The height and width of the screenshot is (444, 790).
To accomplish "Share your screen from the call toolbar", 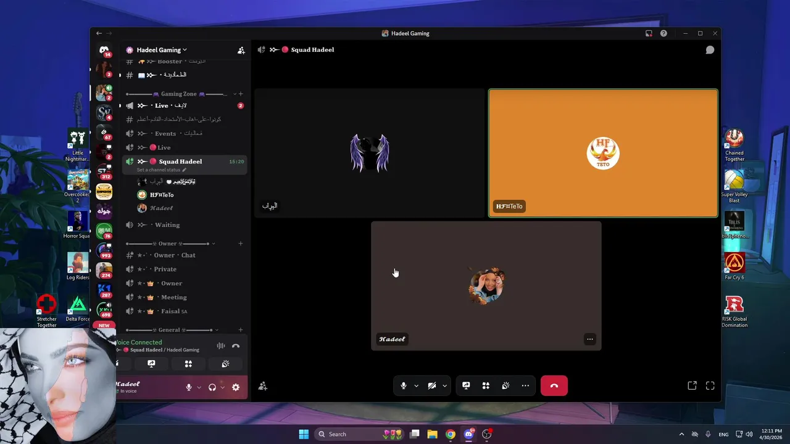I will tap(466, 385).
